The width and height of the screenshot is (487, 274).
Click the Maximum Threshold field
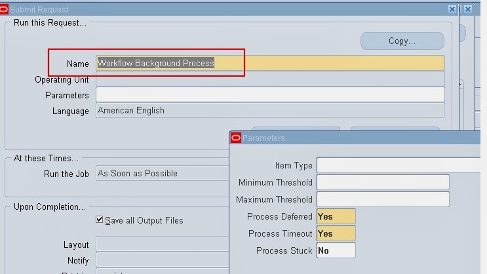click(383, 199)
